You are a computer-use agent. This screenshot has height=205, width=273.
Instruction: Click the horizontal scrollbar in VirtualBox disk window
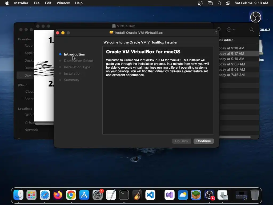click(44, 124)
